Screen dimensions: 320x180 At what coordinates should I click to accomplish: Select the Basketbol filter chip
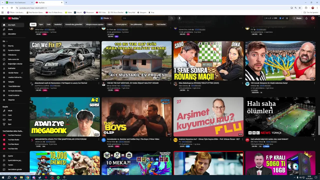click(x=58, y=24)
